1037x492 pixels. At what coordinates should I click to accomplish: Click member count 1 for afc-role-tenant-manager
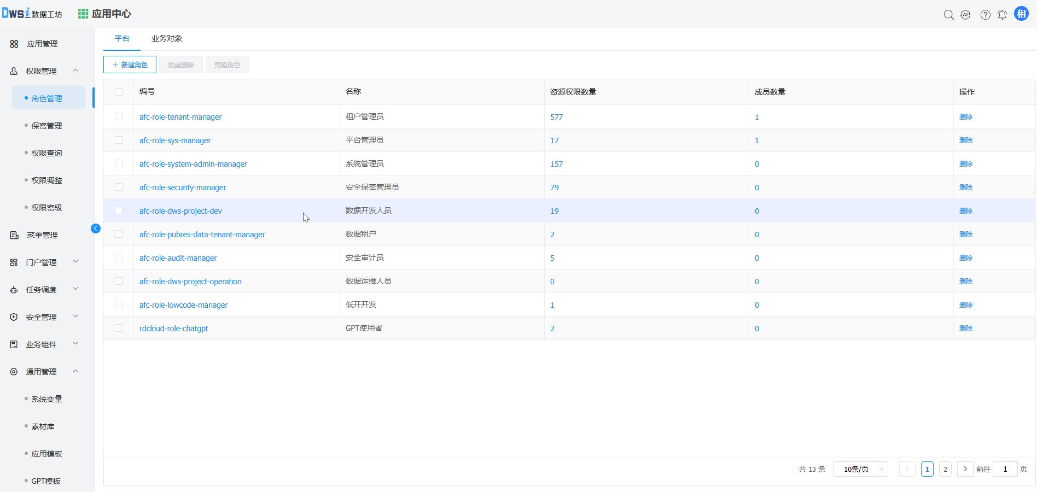pos(757,117)
